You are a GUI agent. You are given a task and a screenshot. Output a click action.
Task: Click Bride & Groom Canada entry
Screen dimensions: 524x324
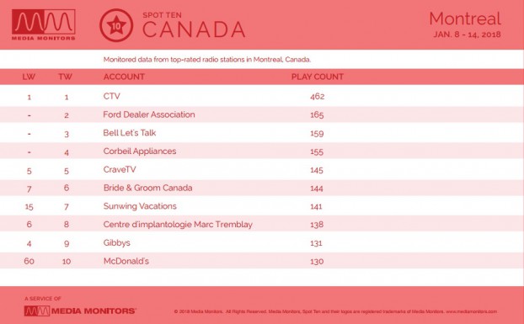pyautogui.click(x=147, y=188)
